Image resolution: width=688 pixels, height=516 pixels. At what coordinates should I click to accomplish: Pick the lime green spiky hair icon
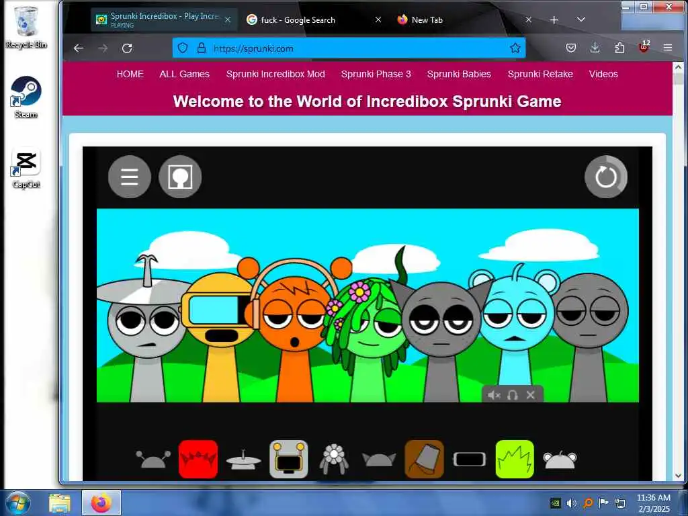(515, 460)
